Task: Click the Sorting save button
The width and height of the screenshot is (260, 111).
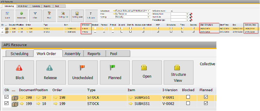Action: coord(77,16)
